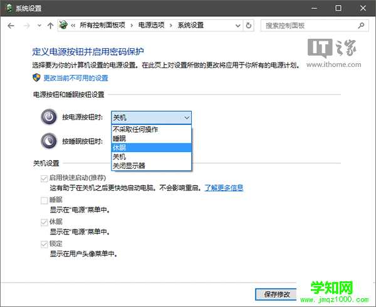Choose highlighted 休眠 option in list

pos(151,148)
